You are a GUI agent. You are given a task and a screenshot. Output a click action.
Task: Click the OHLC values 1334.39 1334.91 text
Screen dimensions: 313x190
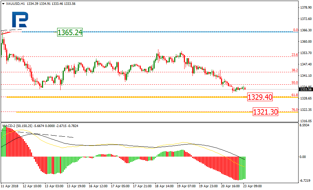(x=39, y=4)
